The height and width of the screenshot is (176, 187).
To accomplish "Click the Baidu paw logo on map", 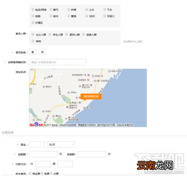I will (36, 124).
